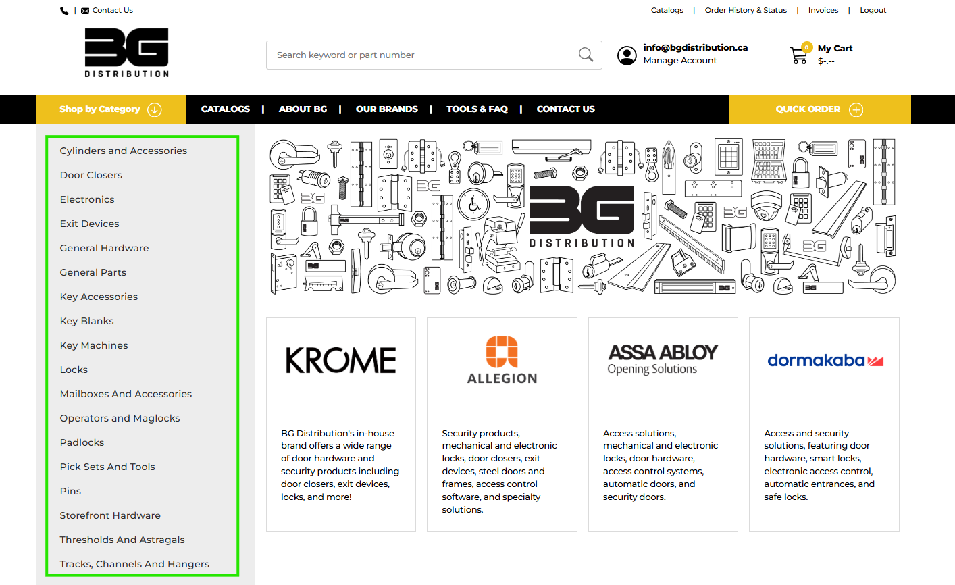Select Key Accessories category
Viewport: 955px width, 585px height.
(x=99, y=297)
